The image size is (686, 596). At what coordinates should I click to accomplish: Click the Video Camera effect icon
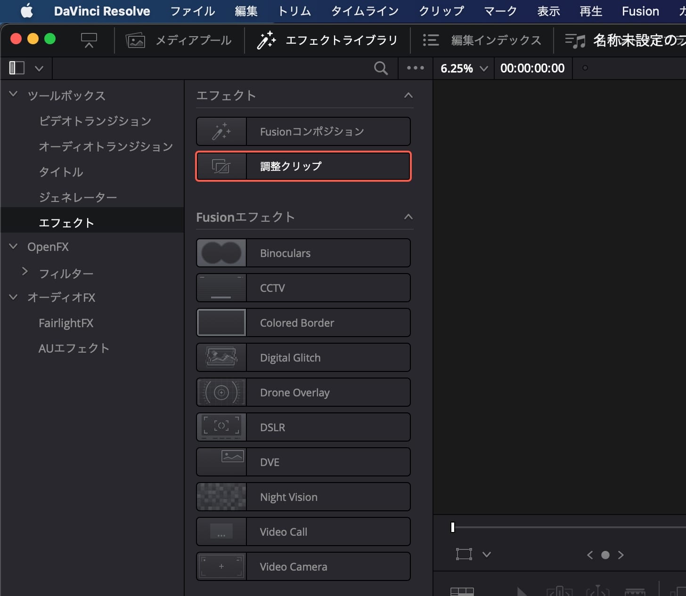(221, 567)
